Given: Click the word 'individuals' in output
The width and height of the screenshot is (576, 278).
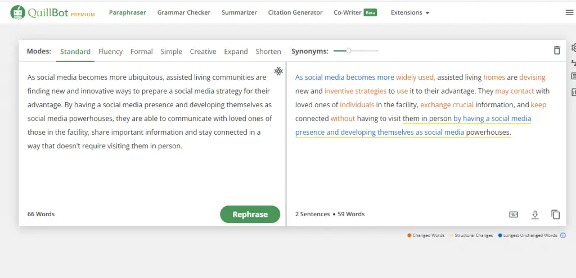Looking at the screenshot, I should tap(357, 105).
